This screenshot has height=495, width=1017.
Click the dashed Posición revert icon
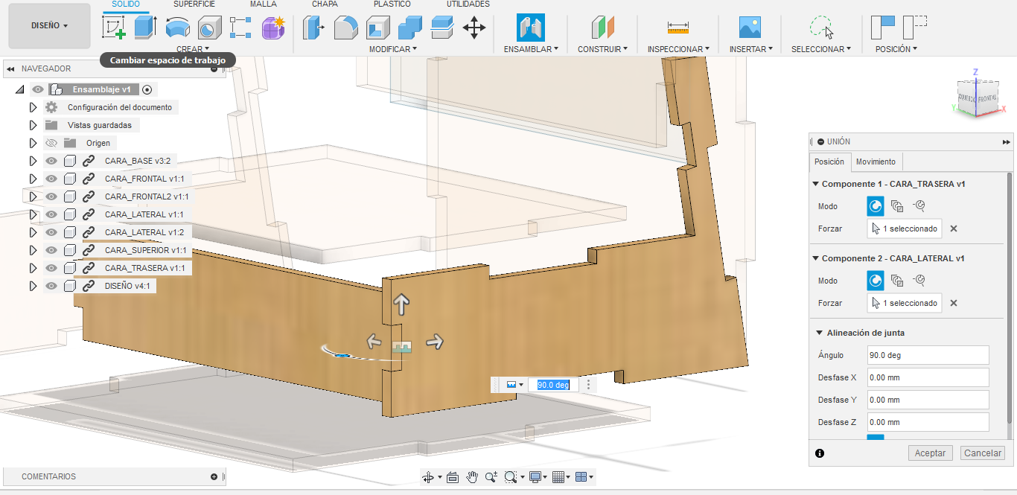(x=915, y=28)
